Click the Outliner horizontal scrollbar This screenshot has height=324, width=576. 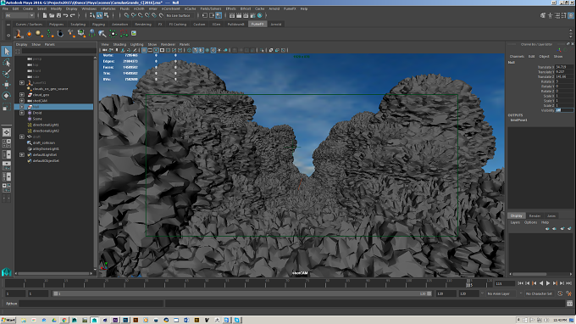(54, 273)
